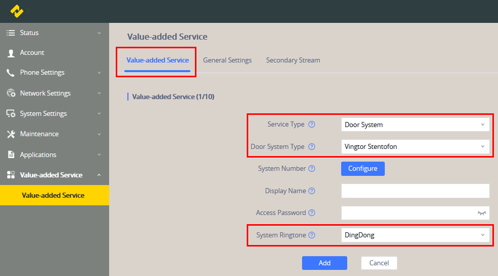Click the help icon beside Door System Type

(312, 147)
